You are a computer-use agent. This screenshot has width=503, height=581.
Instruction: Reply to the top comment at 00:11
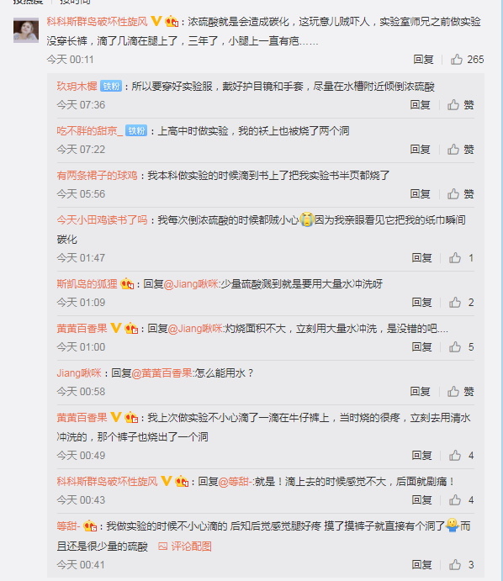pyautogui.click(x=423, y=60)
